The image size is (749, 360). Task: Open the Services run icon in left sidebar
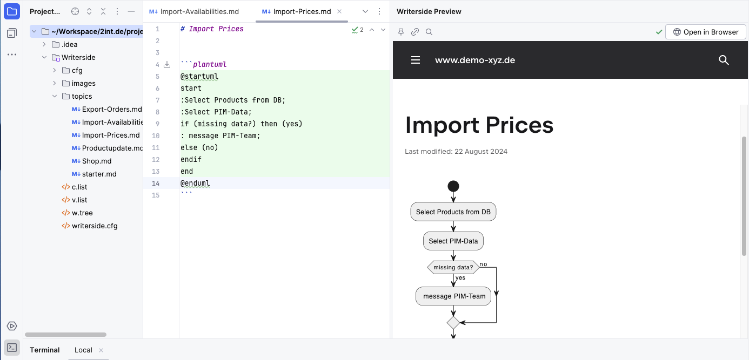click(x=12, y=326)
